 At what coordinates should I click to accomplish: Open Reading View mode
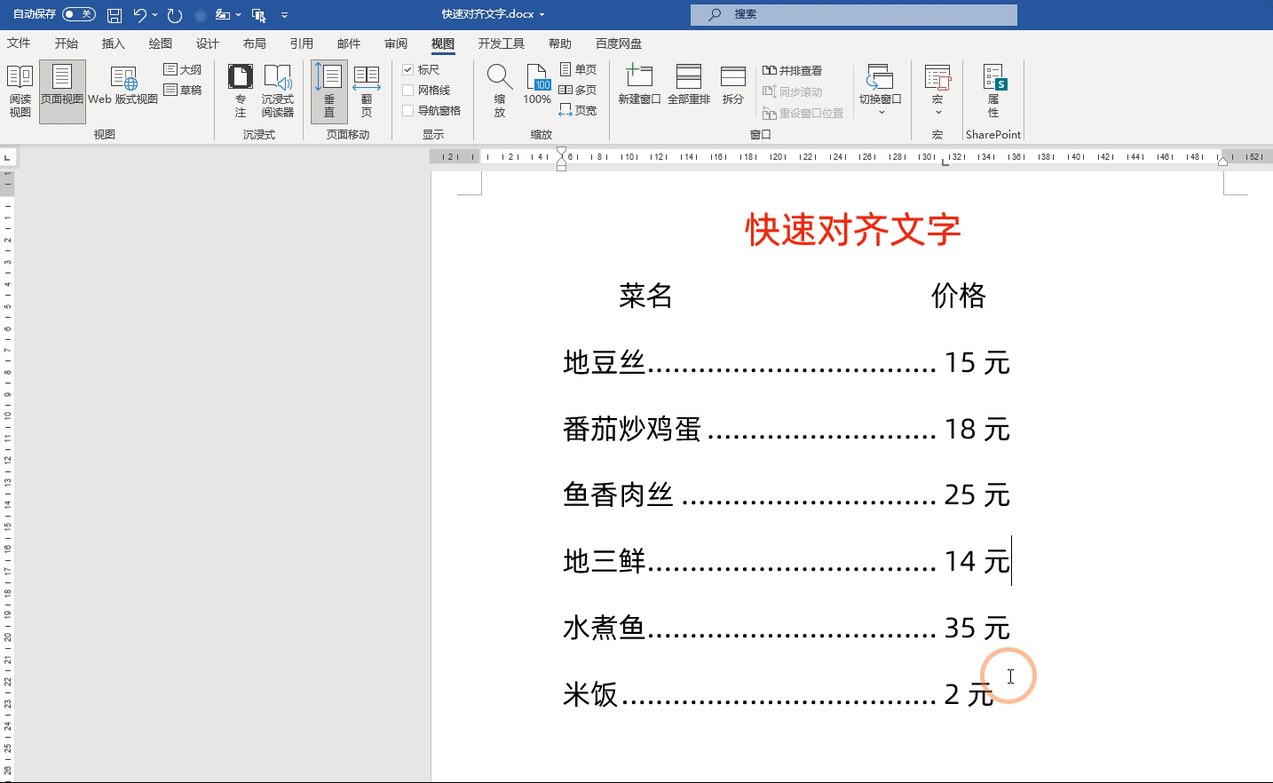point(20,90)
